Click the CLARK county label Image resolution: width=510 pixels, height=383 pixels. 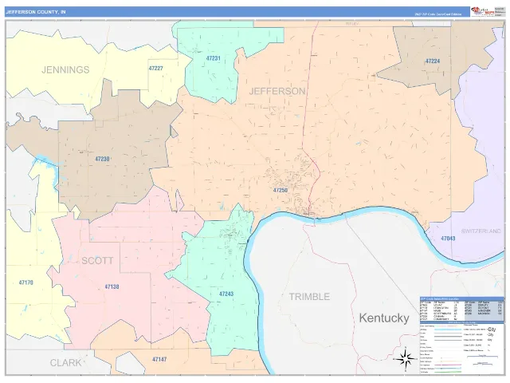tap(65, 363)
